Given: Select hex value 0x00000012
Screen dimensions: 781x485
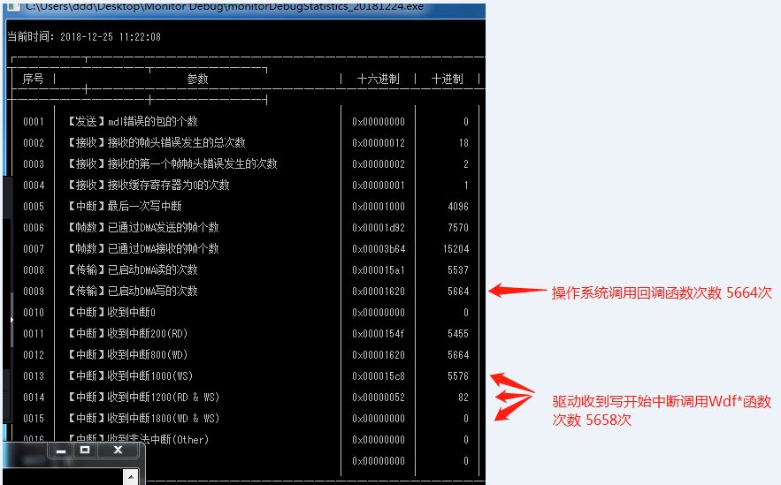Looking at the screenshot, I should click(379, 143).
